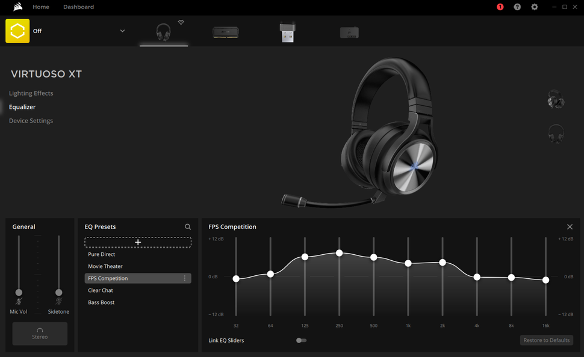Open notifications via the red badge
Image resolution: width=584 pixels, height=357 pixels.
click(499, 7)
